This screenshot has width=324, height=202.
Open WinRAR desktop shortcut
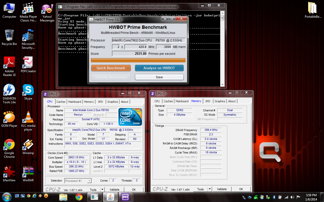(x=28, y=174)
